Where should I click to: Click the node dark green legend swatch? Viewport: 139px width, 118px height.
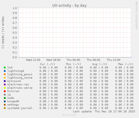(x=5, y=98)
